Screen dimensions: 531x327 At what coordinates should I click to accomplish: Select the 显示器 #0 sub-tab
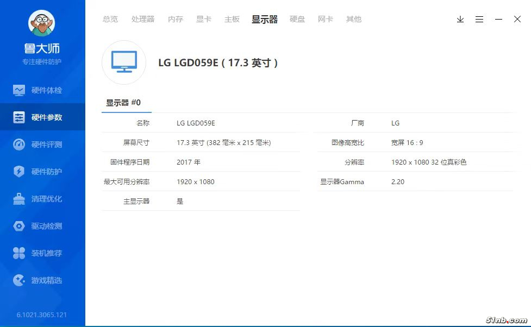[123, 103]
